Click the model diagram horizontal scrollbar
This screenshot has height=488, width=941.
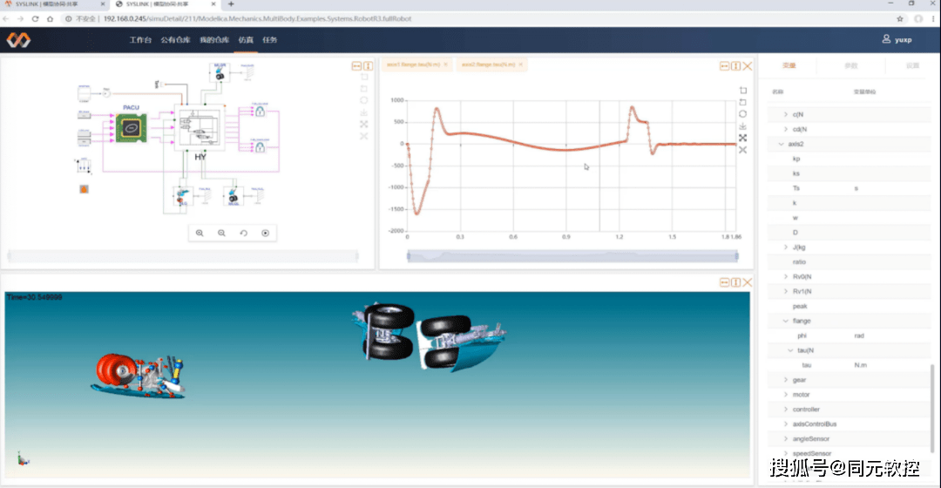(x=183, y=256)
